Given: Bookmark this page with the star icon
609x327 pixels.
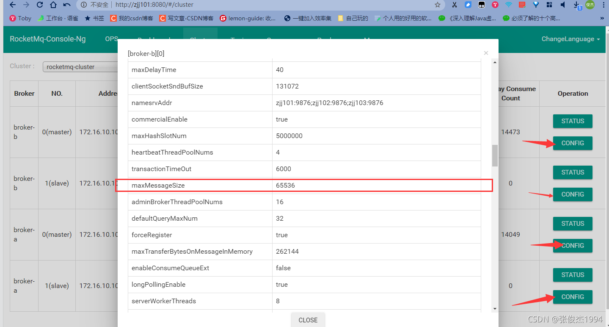Looking at the screenshot, I should [438, 5].
